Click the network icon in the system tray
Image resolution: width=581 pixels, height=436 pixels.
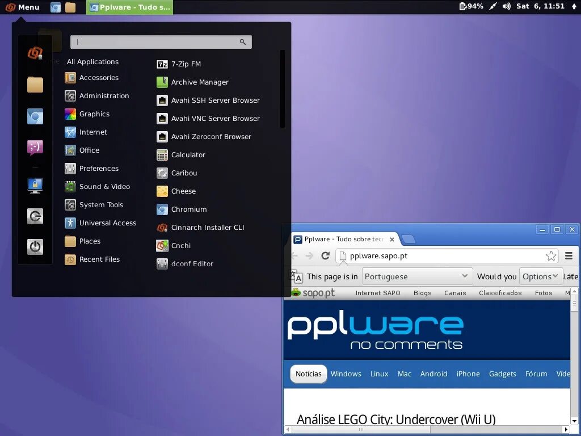pyautogui.click(x=493, y=6)
